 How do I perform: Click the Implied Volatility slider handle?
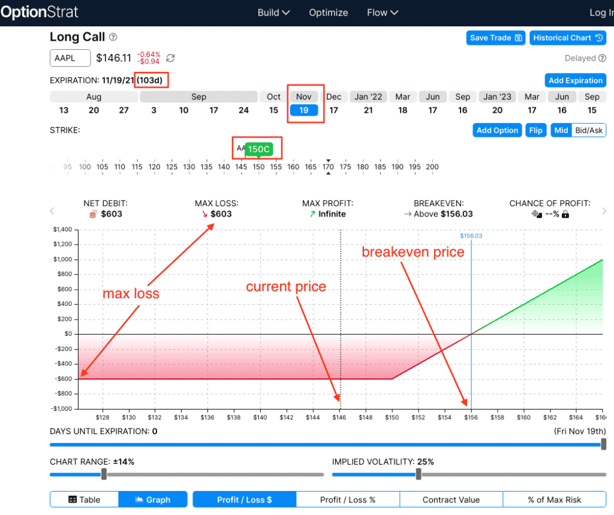tap(419, 474)
